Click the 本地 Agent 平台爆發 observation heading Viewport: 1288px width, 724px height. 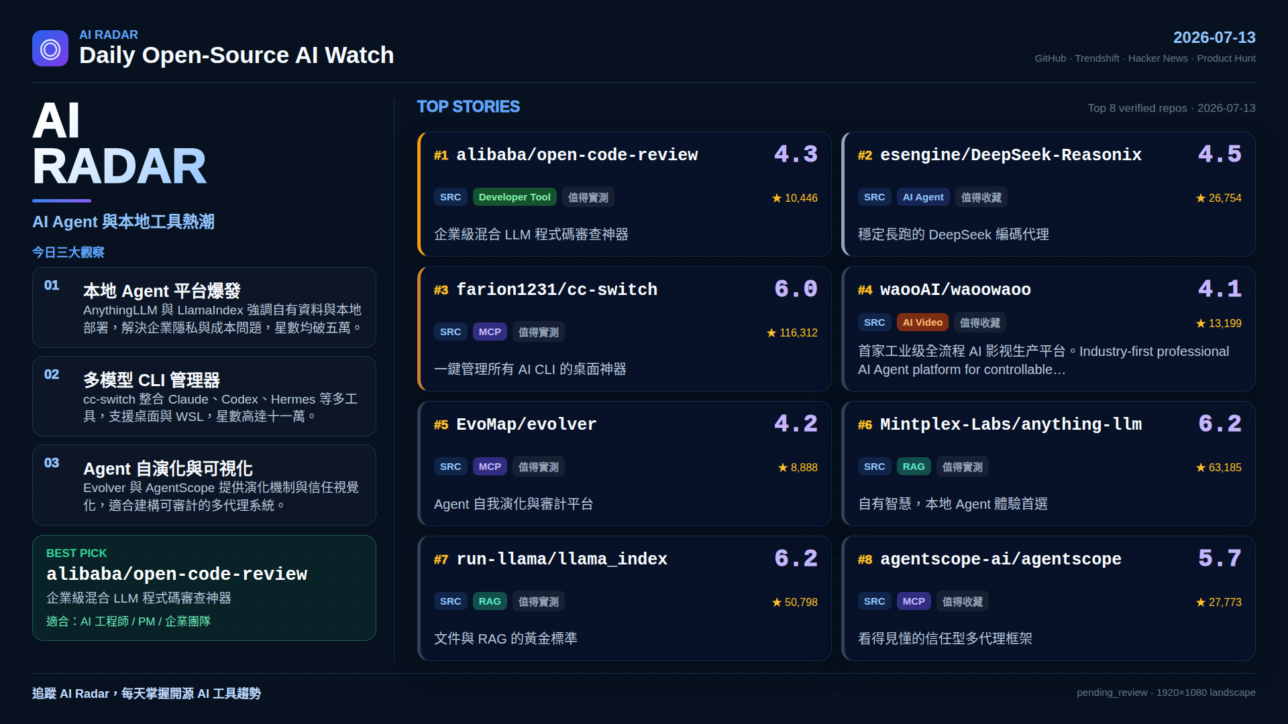click(x=162, y=291)
